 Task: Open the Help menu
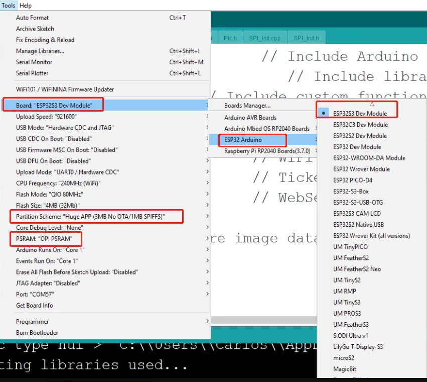(25, 6)
